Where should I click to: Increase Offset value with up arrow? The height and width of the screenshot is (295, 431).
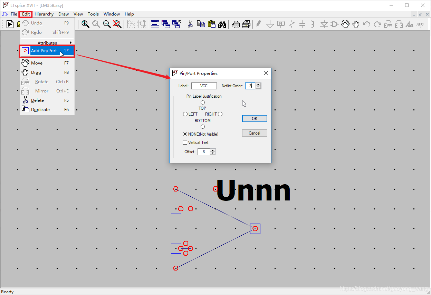point(213,150)
